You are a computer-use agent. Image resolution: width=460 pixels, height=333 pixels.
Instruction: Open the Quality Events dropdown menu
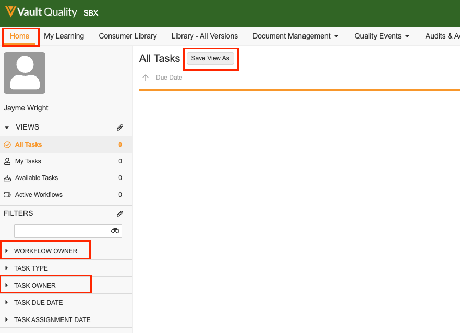point(382,36)
